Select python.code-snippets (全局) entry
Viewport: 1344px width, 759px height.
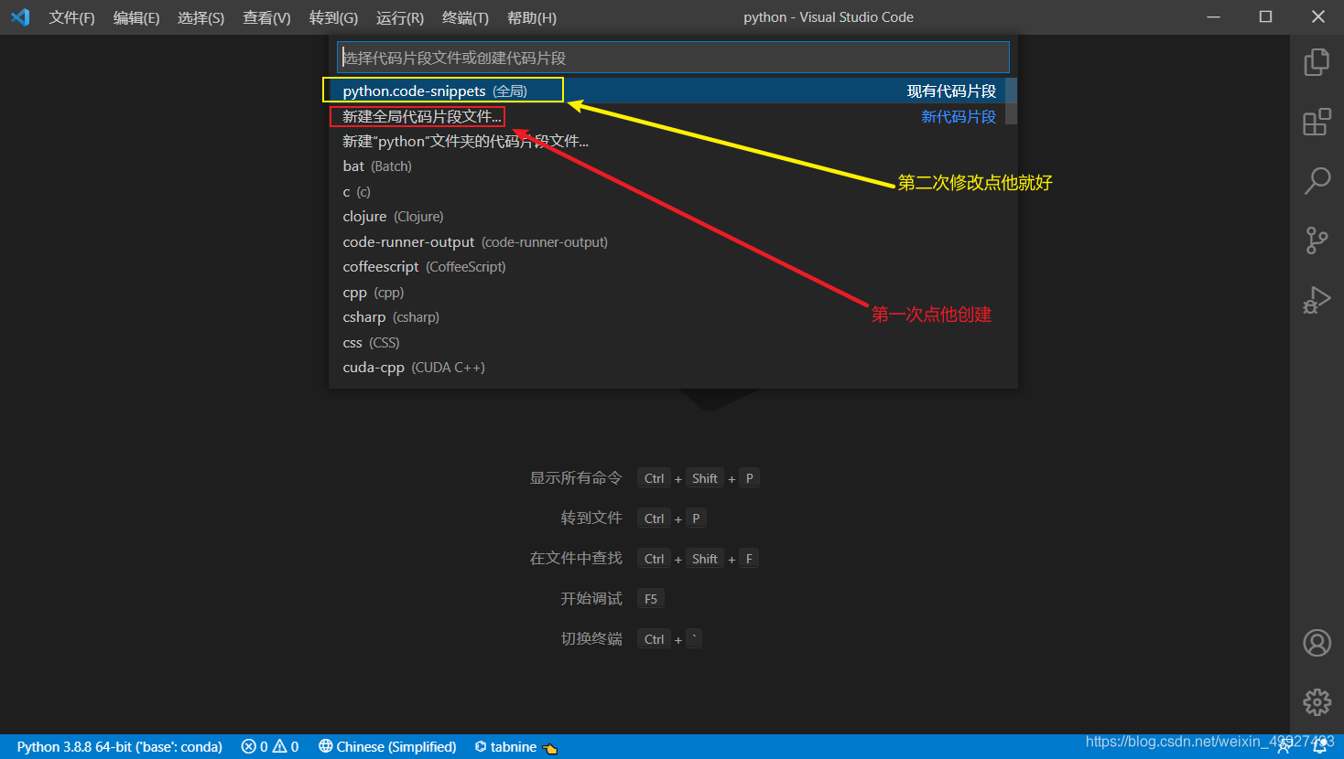coord(667,91)
